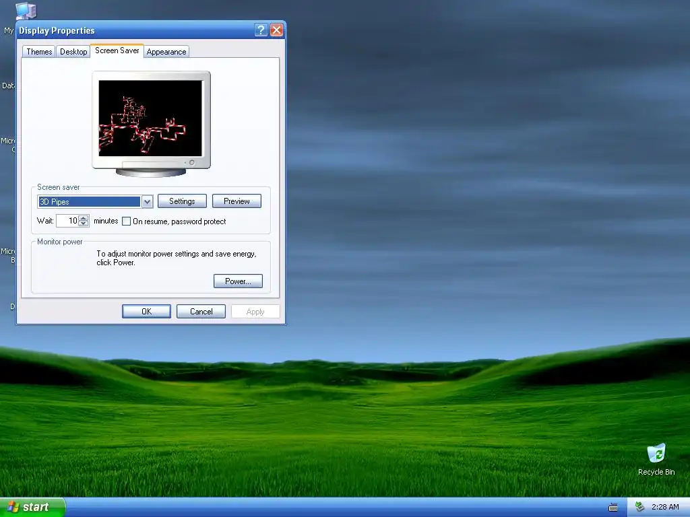Select the My Computer desktop icon

[x=26, y=11]
